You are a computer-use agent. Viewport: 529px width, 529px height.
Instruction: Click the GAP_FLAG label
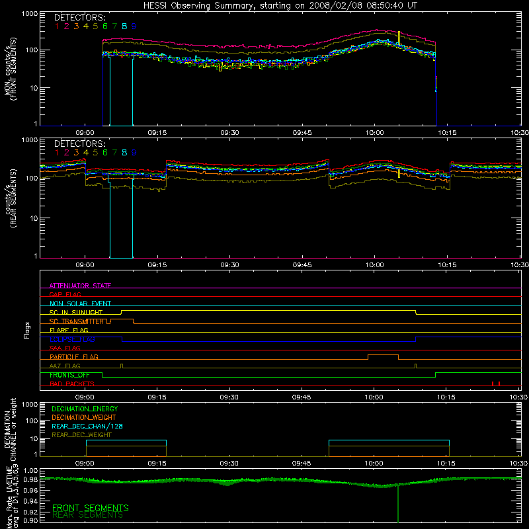point(65,294)
